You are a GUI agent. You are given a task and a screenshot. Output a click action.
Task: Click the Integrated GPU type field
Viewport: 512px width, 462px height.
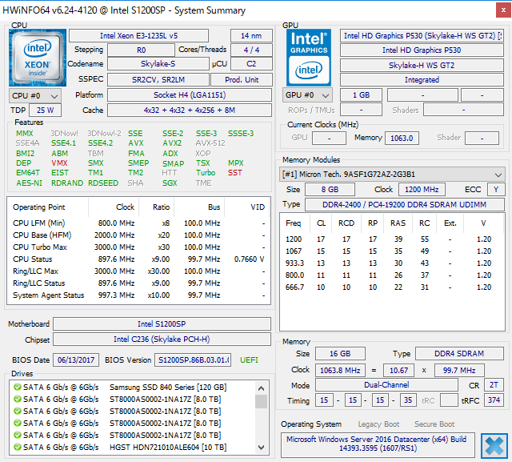(422, 80)
